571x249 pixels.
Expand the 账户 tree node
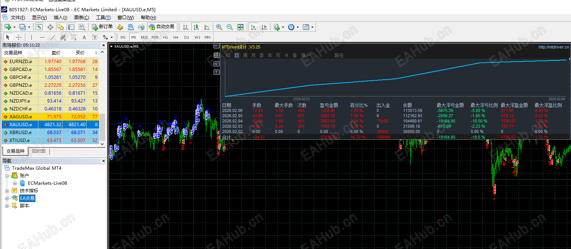coord(7,175)
